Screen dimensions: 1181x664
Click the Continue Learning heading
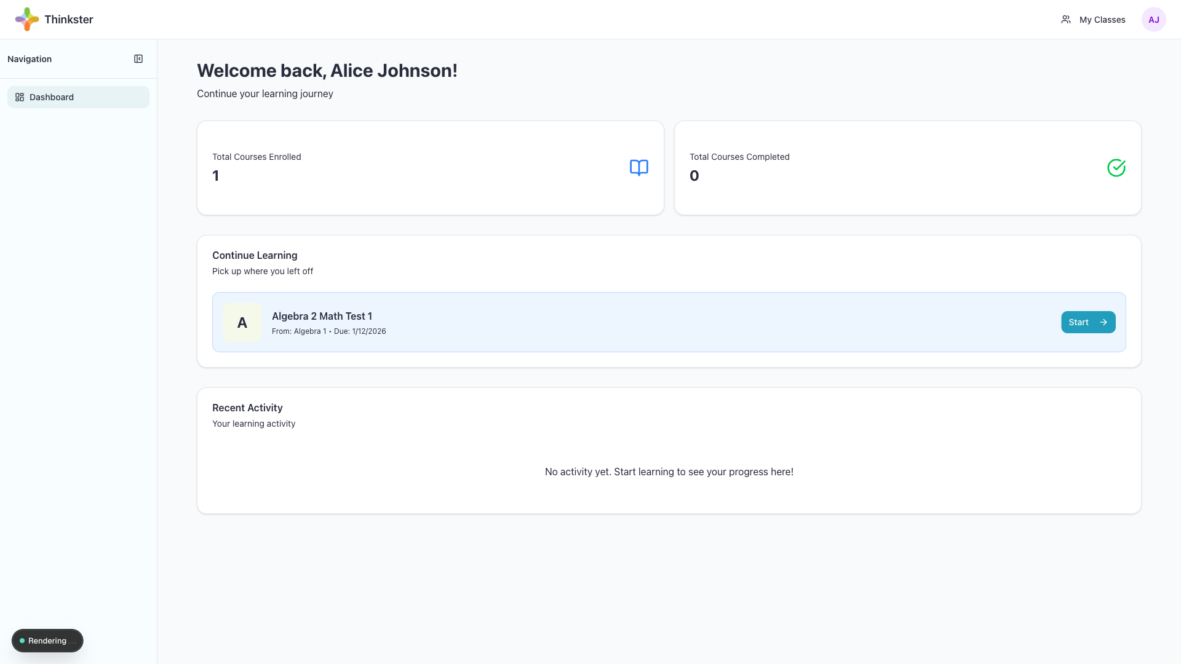pyautogui.click(x=255, y=255)
